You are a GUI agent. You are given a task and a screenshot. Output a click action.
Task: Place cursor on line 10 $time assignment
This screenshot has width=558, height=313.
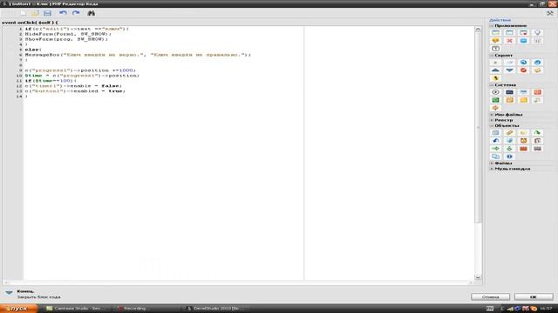pyautogui.click(x=82, y=76)
